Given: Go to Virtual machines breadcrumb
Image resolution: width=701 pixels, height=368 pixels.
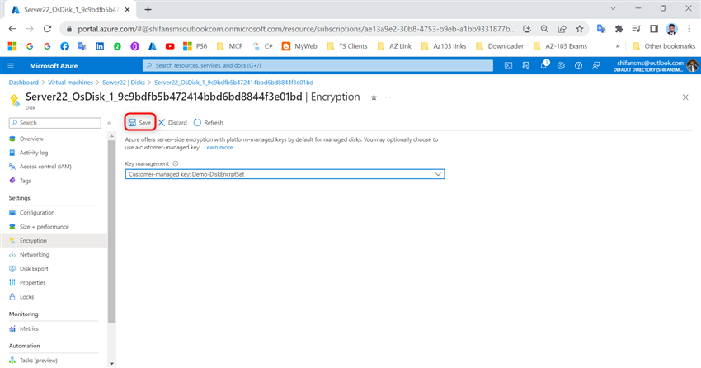Looking at the screenshot, I should point(70,83).
